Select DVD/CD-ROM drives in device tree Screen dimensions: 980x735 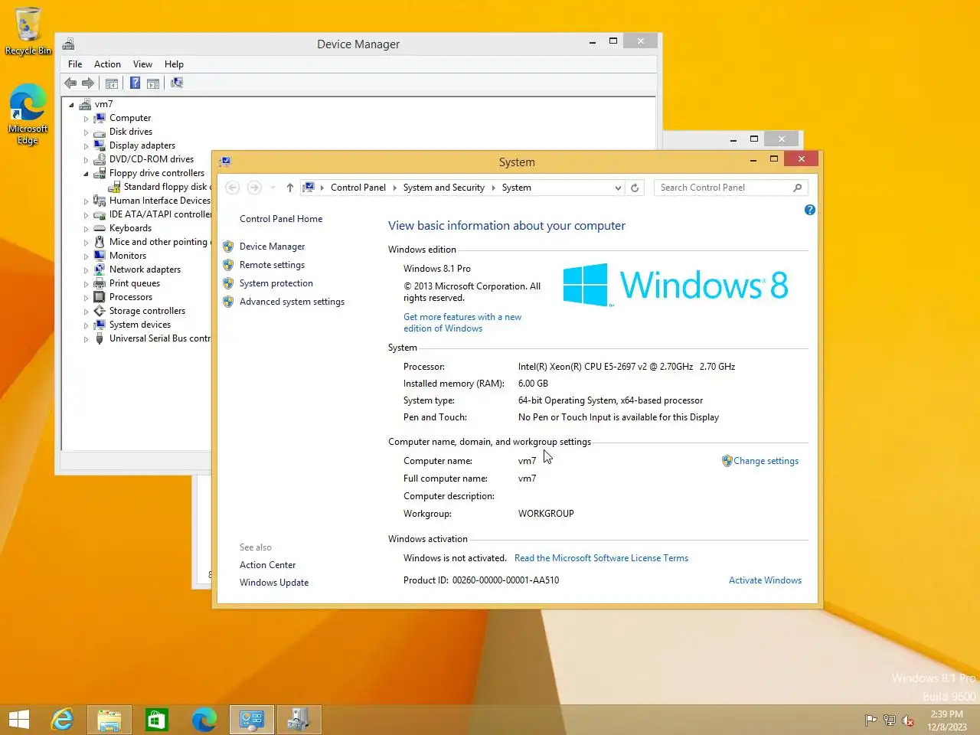[x=152, y=159]
